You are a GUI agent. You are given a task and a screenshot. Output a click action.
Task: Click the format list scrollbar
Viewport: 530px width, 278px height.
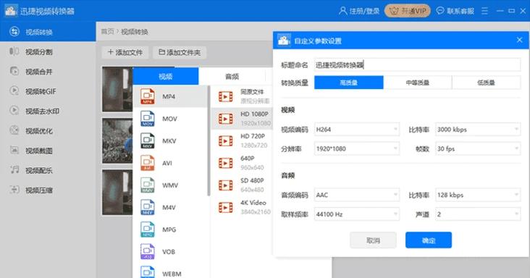pyautogui.click(x=209, y=140)
